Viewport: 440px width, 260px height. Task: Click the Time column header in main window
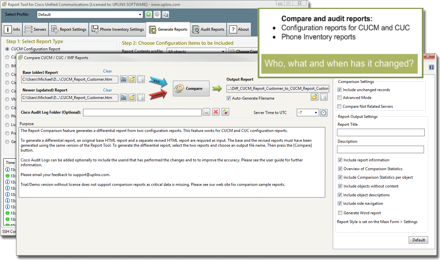(10, 162)
